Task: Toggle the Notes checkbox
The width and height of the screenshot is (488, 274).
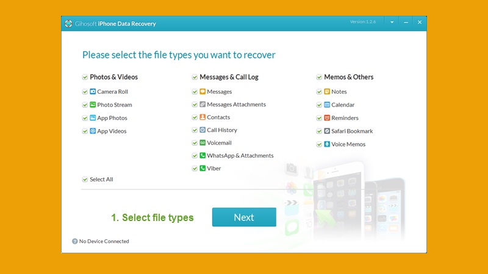Action: tap(319, 92)
